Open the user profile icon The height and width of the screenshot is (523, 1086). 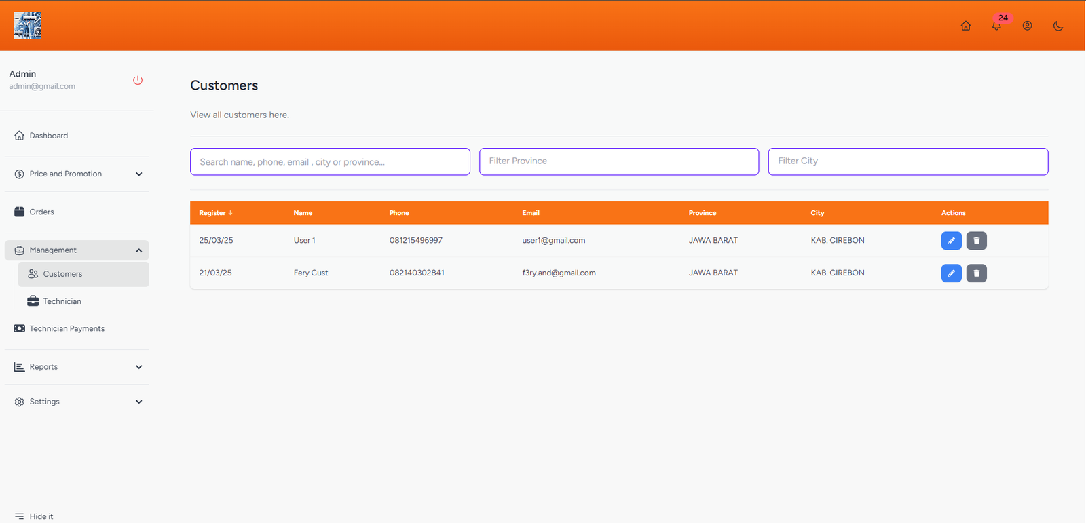(x=1027, y=26)
